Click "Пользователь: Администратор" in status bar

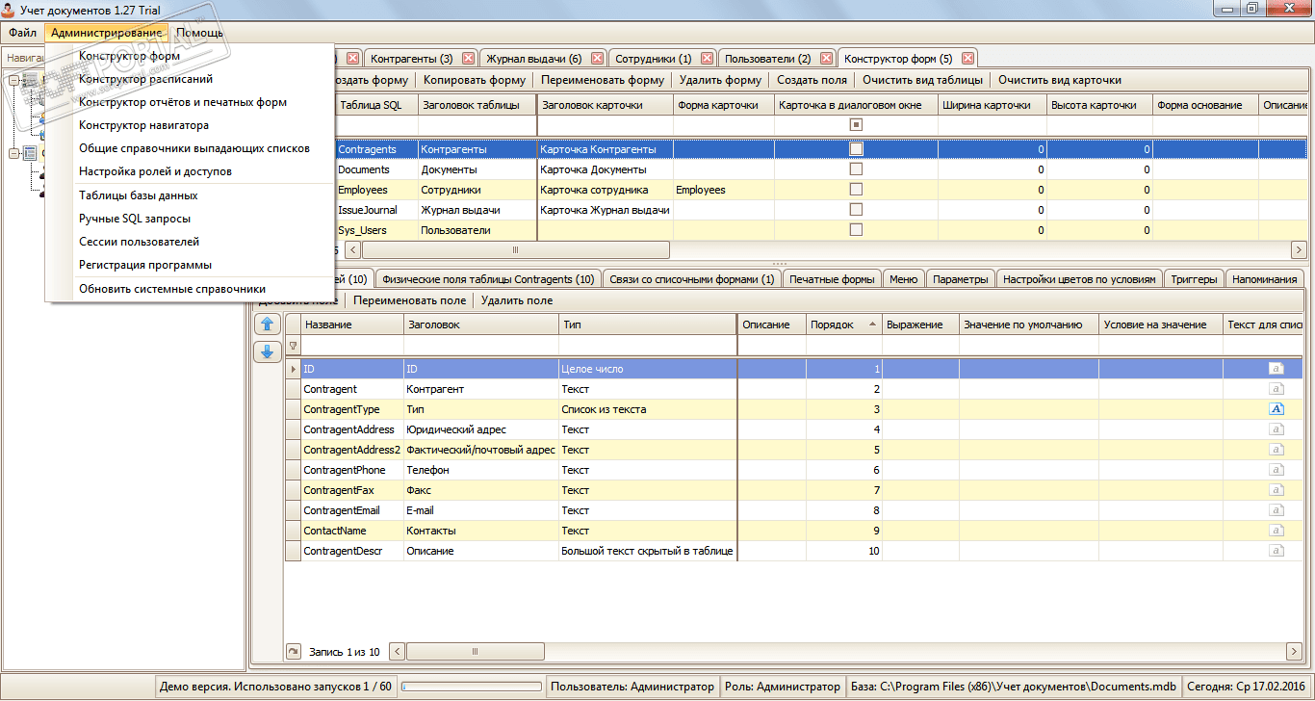[x=632, y=688]
